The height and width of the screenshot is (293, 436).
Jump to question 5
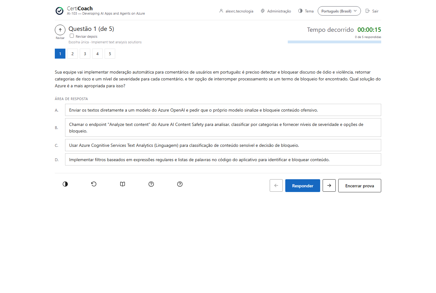tap(110, 54)
